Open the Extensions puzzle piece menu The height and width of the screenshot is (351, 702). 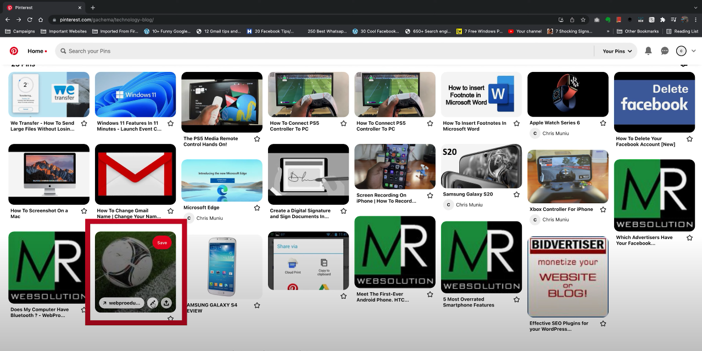(662, 20)
